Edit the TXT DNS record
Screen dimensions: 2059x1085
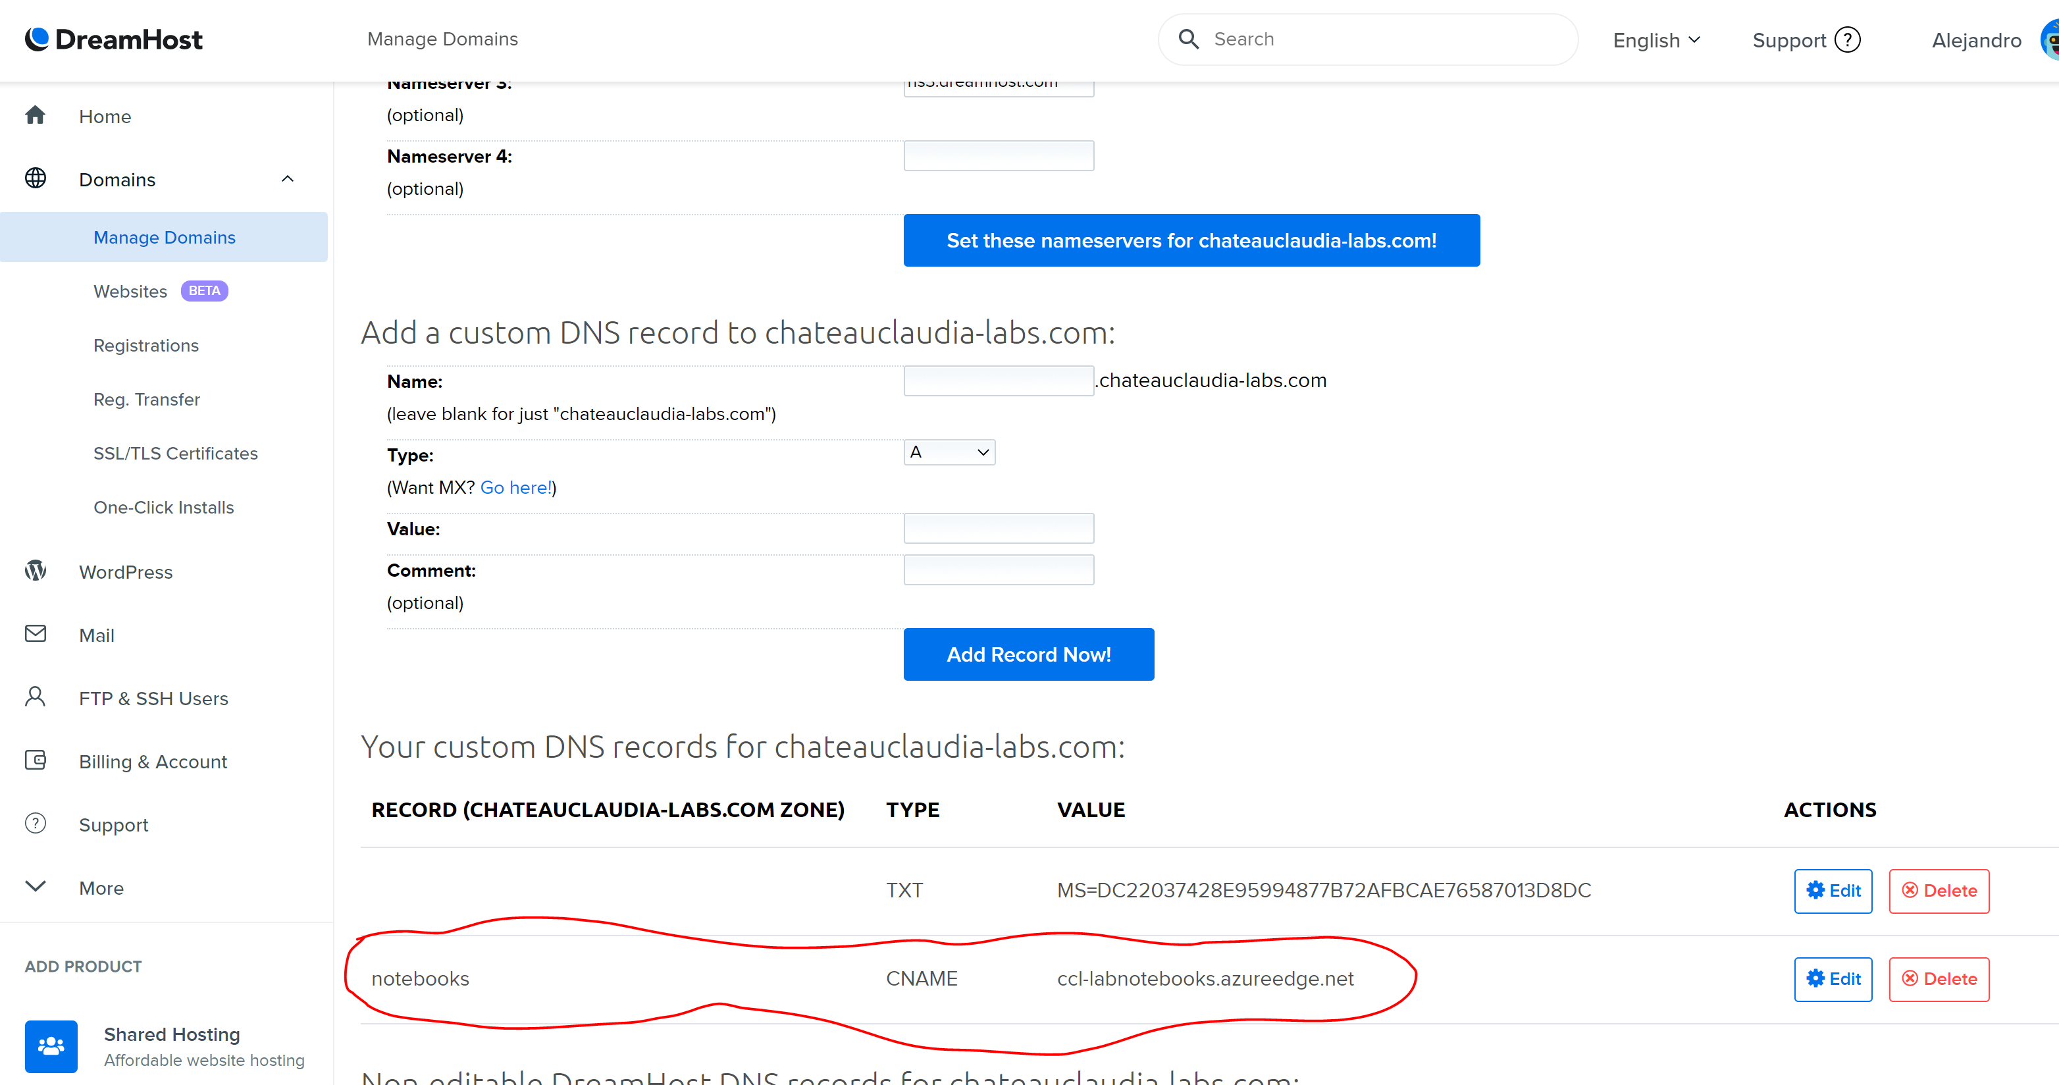tap(1833, 891)
